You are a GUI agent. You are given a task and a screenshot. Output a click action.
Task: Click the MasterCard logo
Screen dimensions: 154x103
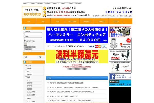tap(98, 46)
